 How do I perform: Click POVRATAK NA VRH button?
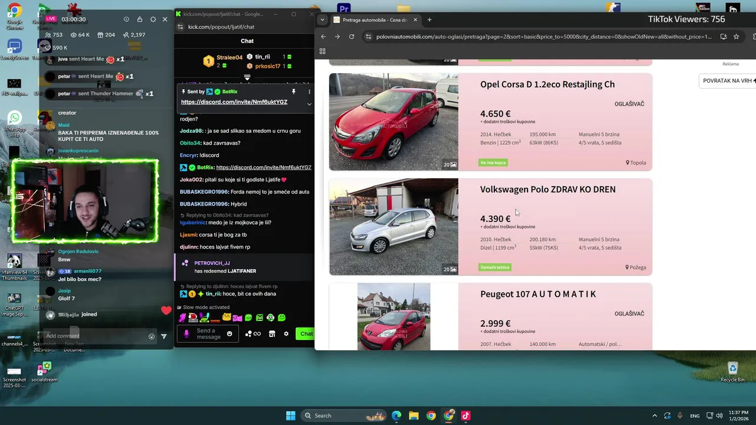point(726,80)
